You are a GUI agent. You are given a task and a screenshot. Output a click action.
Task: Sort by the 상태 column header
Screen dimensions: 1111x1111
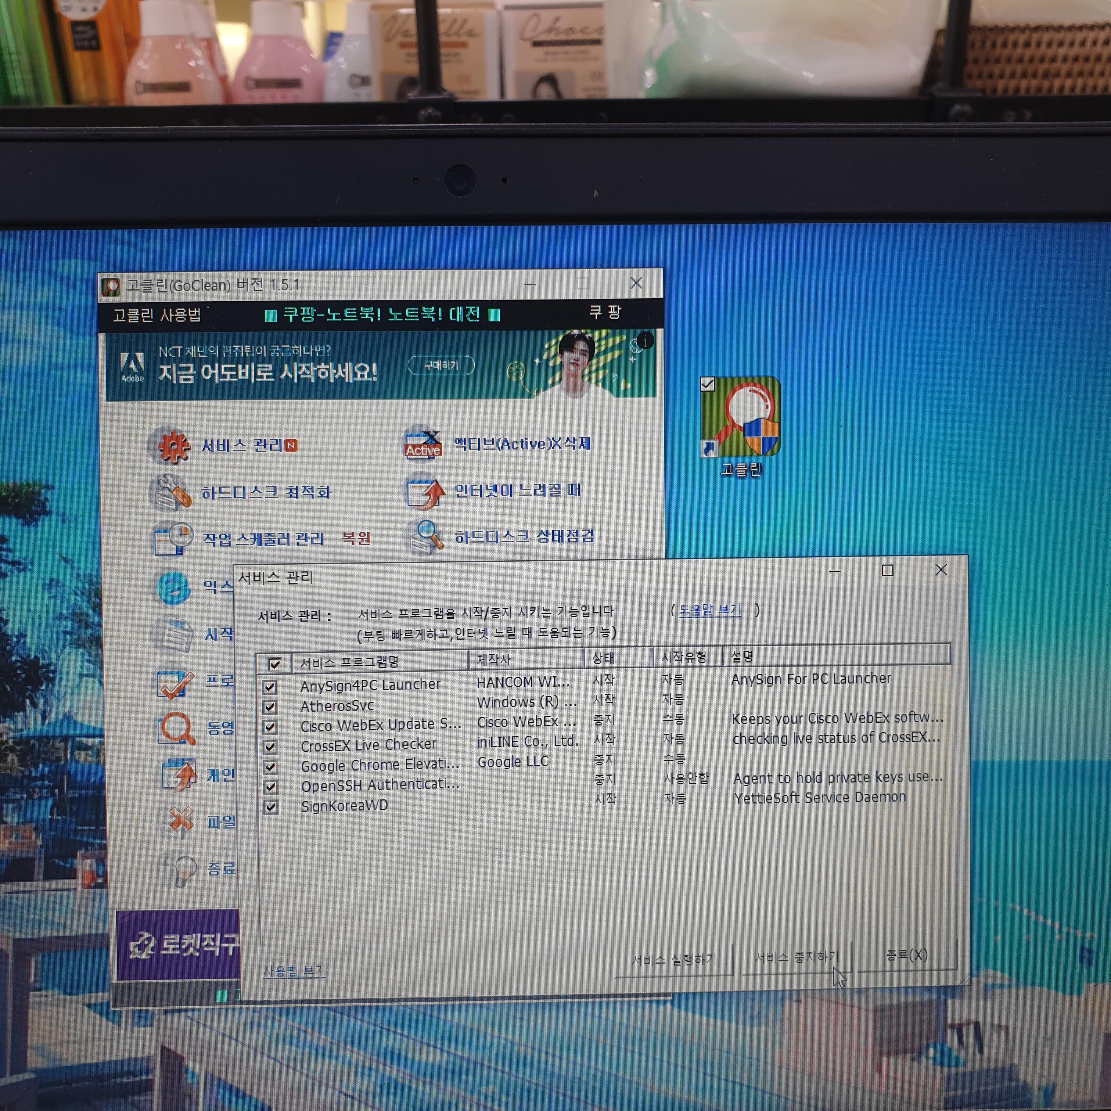618,658
